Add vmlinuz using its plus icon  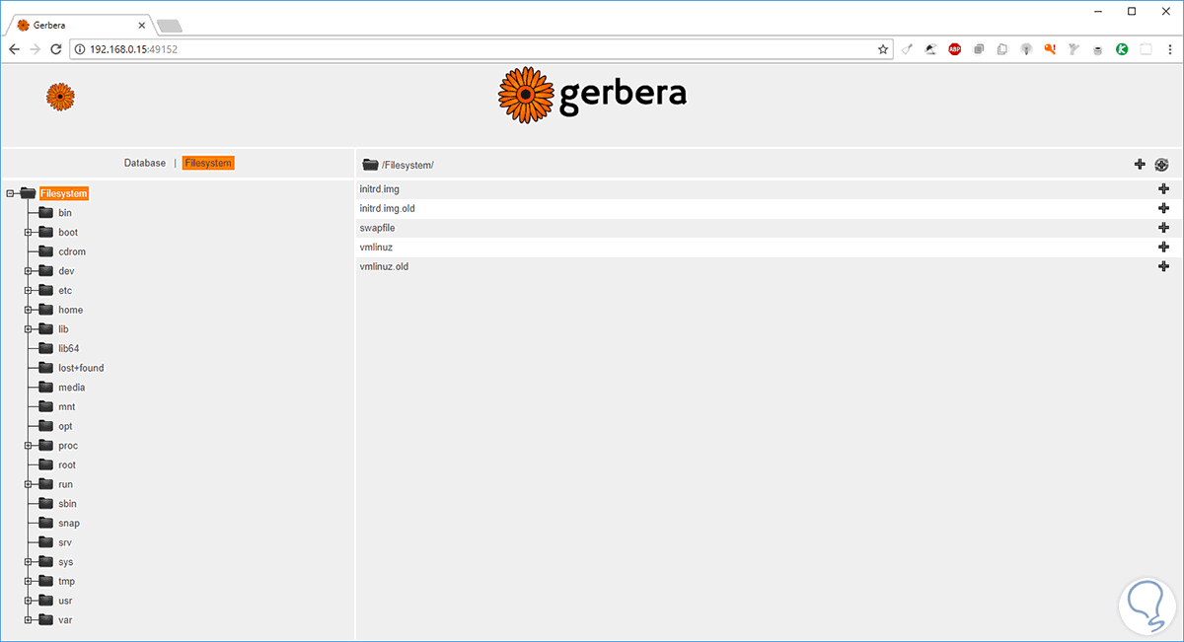click(x=1163, y=247)
